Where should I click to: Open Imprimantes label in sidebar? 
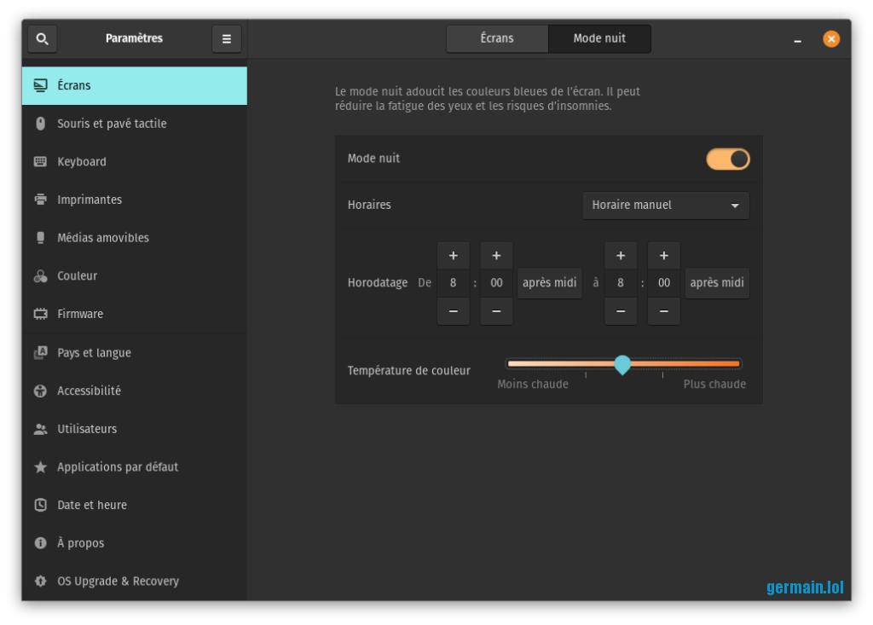pos(90,200)
